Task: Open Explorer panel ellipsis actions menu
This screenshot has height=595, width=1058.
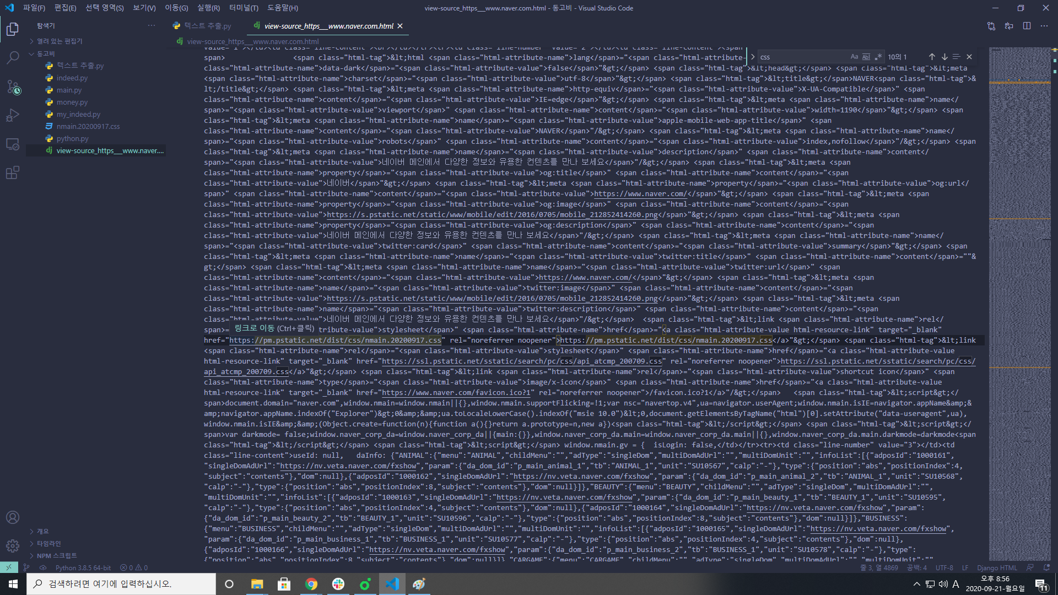Action: click(x=152, y=25)
